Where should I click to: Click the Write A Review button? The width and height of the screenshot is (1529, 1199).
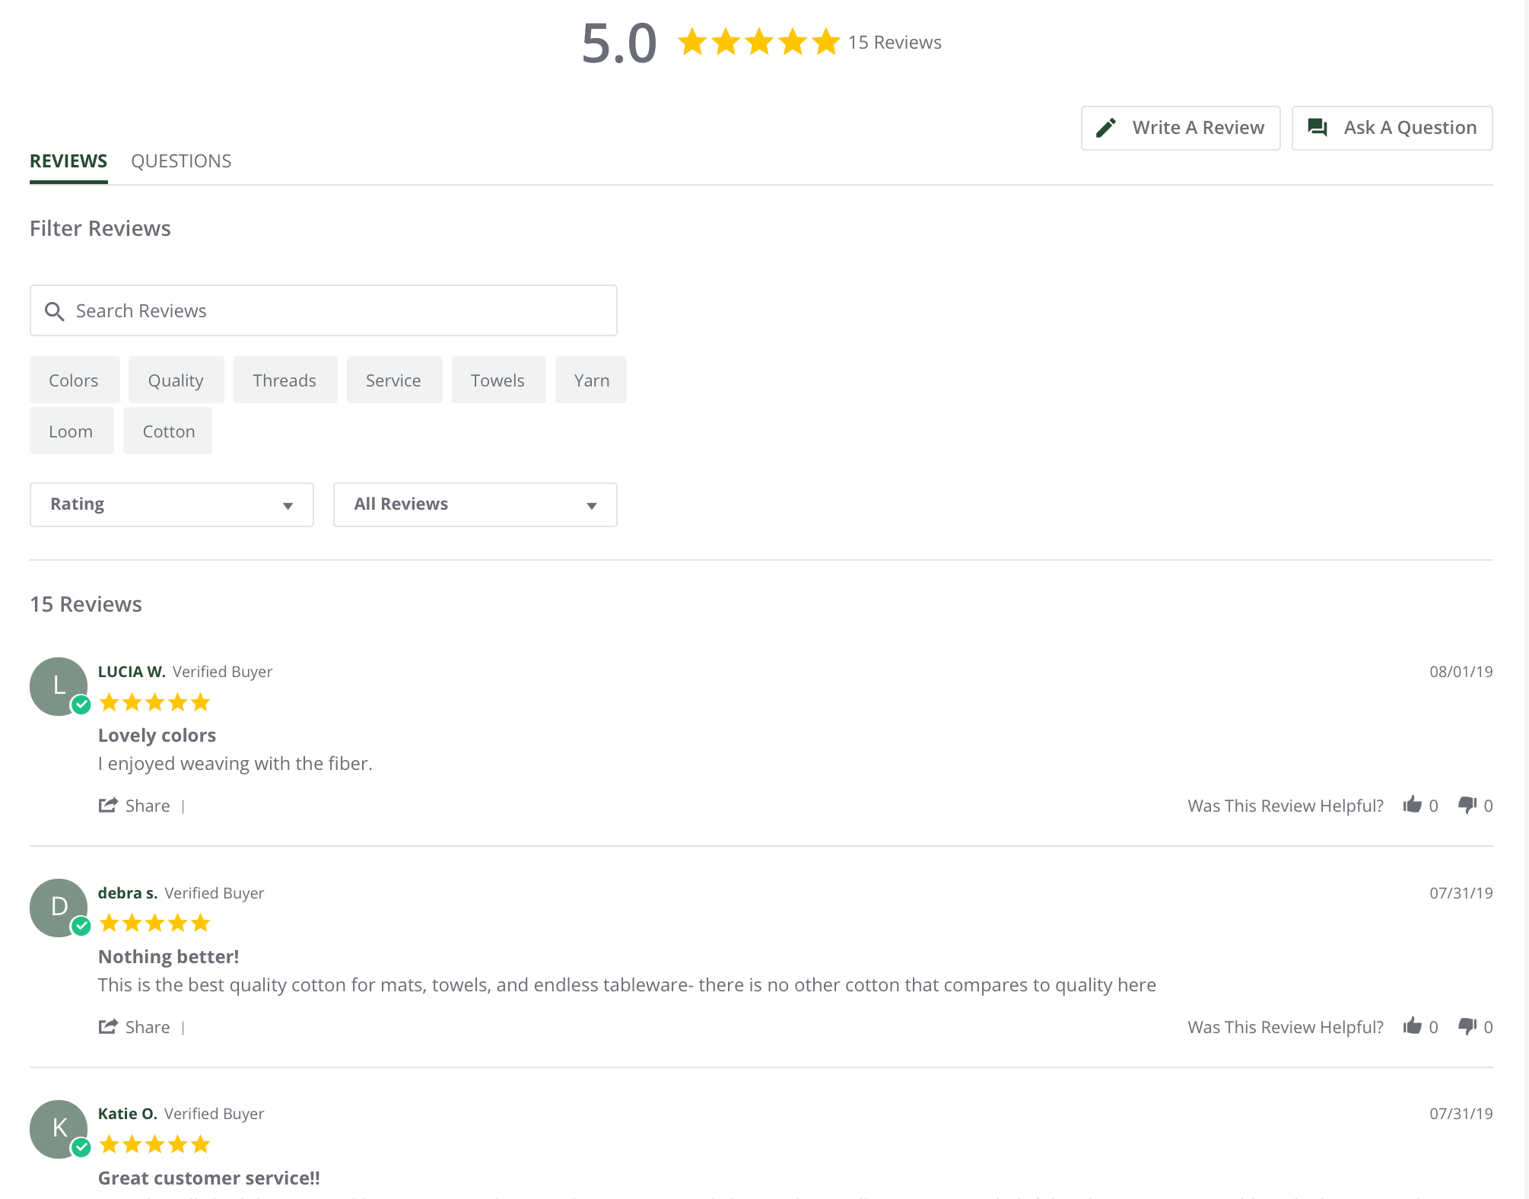click(1180, 127)
